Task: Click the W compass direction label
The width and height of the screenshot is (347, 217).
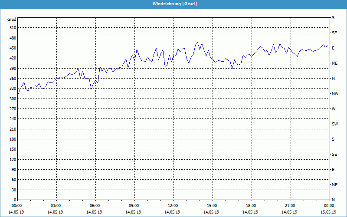Action: point(334,109)
